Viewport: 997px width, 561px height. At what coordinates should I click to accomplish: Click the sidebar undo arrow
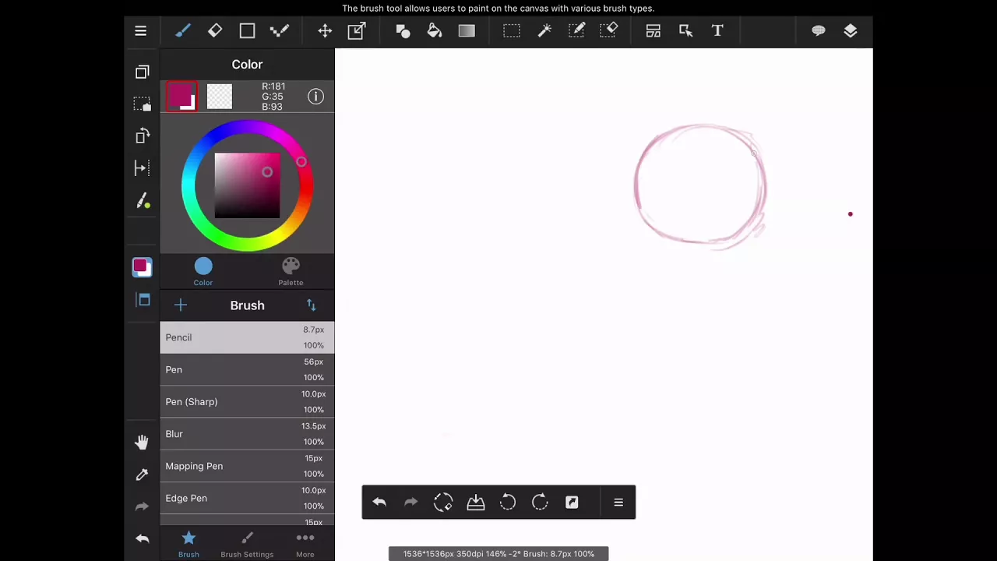click(x=142, y=538)
